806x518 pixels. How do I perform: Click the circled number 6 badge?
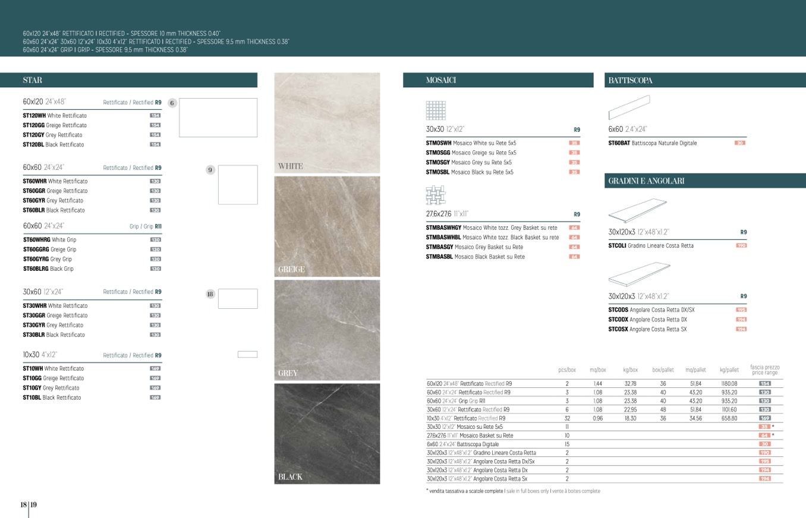pos(172,103)
